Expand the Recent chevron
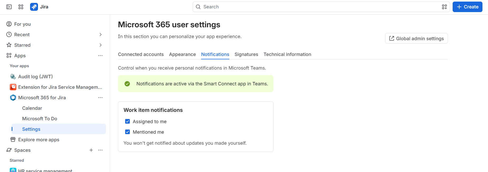 point(100,34)
